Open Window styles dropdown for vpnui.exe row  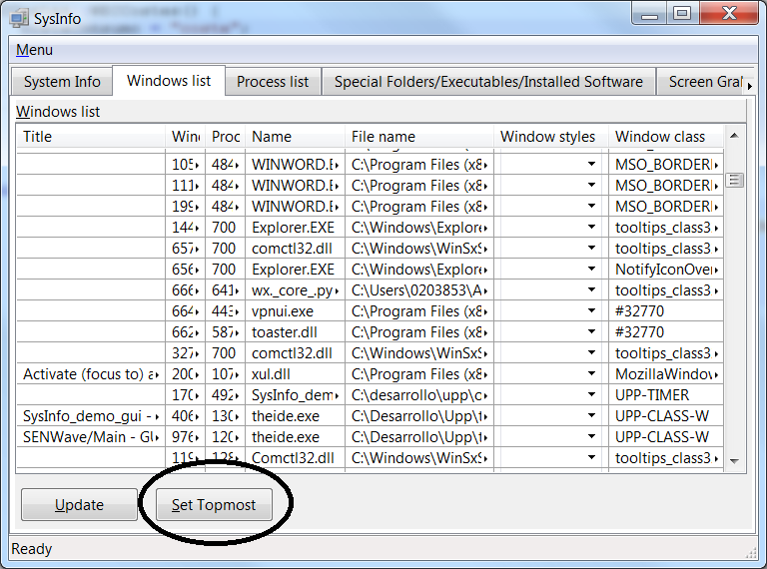click(591, 311)
